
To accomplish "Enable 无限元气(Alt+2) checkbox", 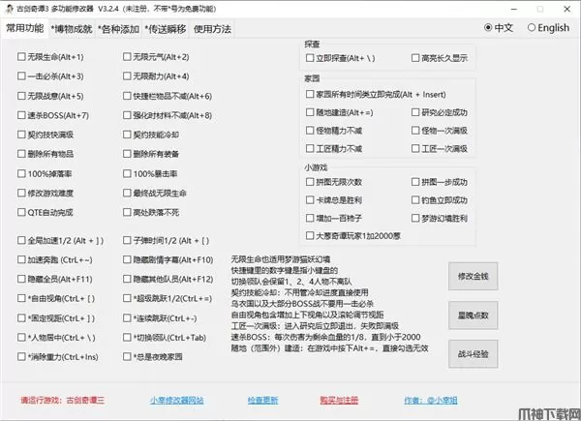I will 127,57.
